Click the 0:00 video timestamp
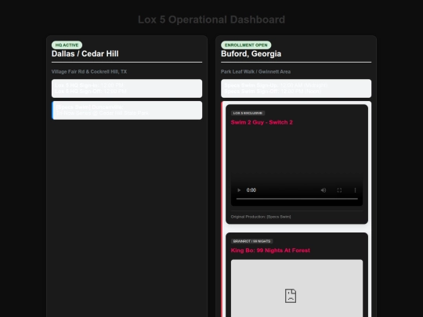 [251, 190]
